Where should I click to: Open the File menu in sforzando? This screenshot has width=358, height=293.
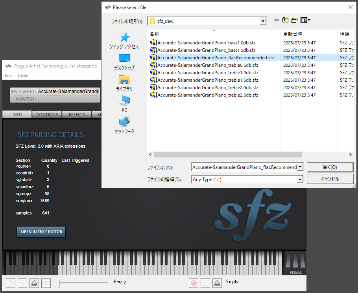tap(8, 76)
